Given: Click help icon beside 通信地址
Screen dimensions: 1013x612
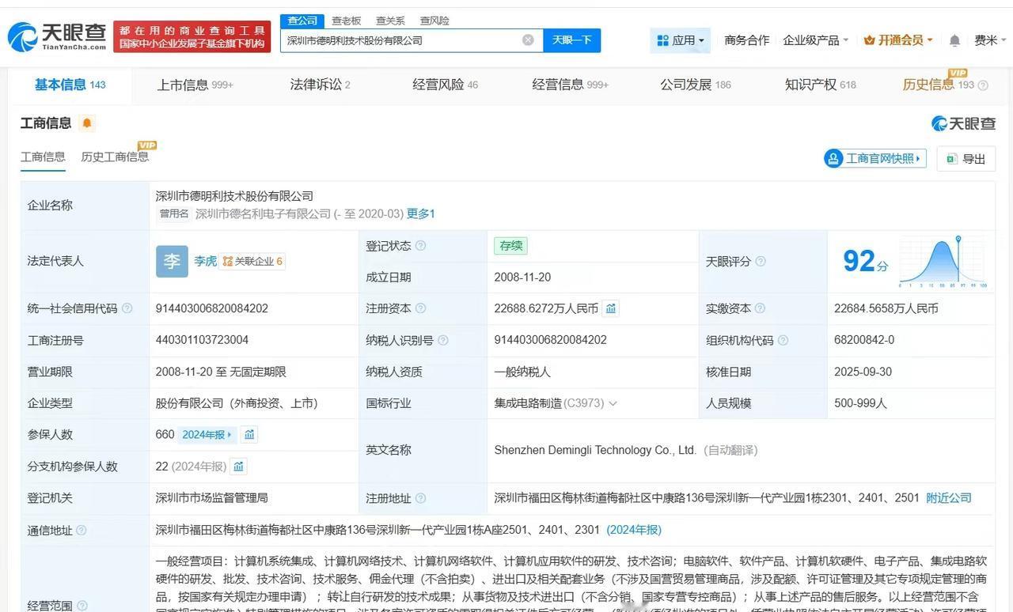Looking at the screenshot, I should [x=82, y=531].
